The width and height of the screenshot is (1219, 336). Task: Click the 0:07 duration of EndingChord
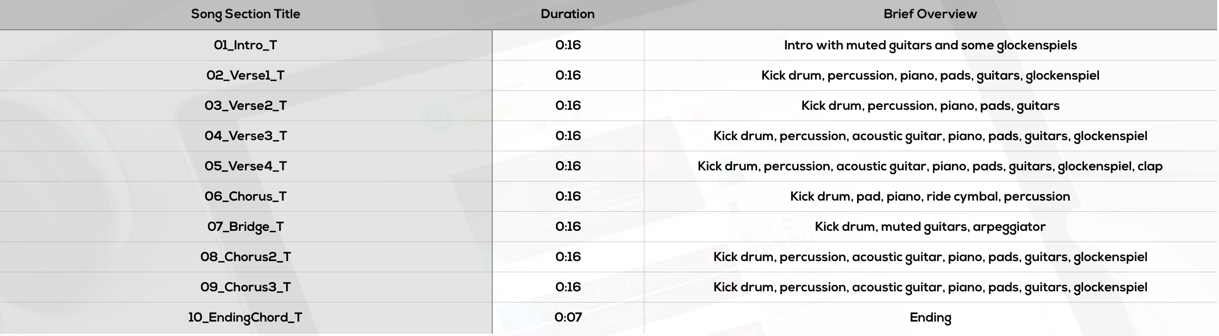tap(568, 317)
